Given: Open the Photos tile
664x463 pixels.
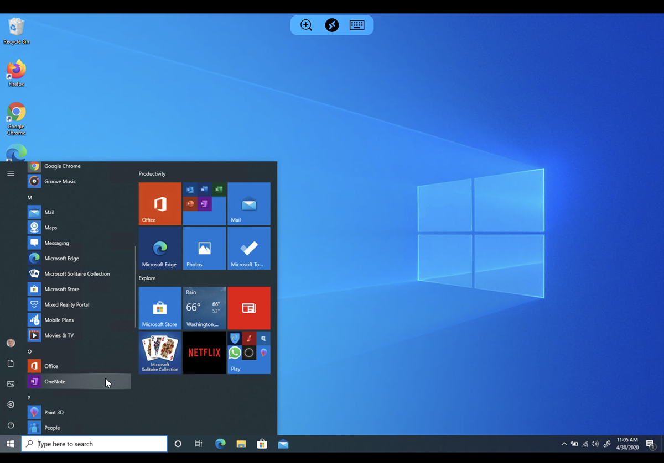Looking at the screenshot, I should pyautogui.click(x=204, y=249).
